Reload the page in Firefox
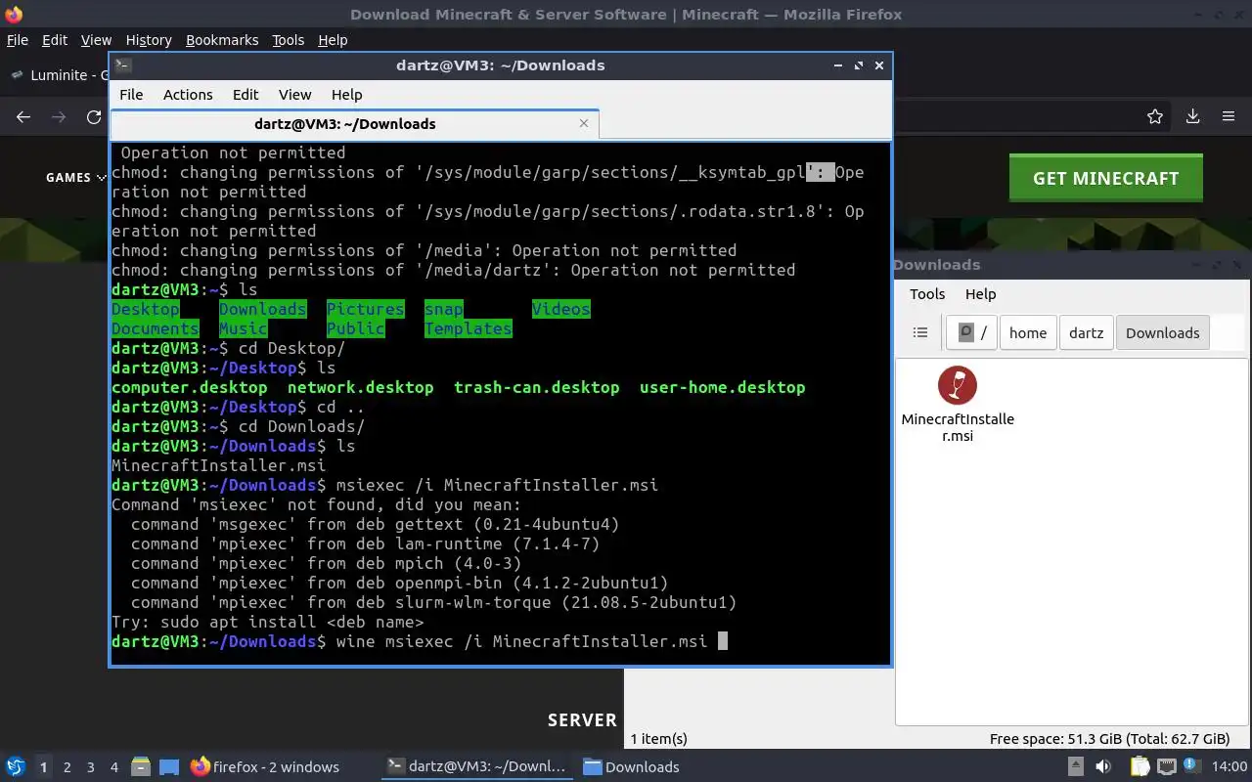 94,116
